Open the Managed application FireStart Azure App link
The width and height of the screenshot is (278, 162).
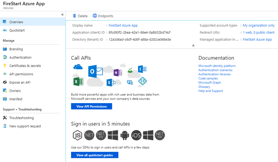(x=257, y=39)
